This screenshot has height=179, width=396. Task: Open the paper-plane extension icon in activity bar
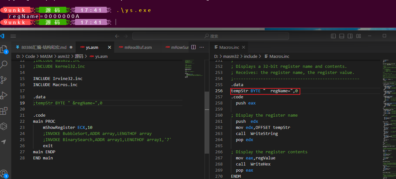(4, 142)
